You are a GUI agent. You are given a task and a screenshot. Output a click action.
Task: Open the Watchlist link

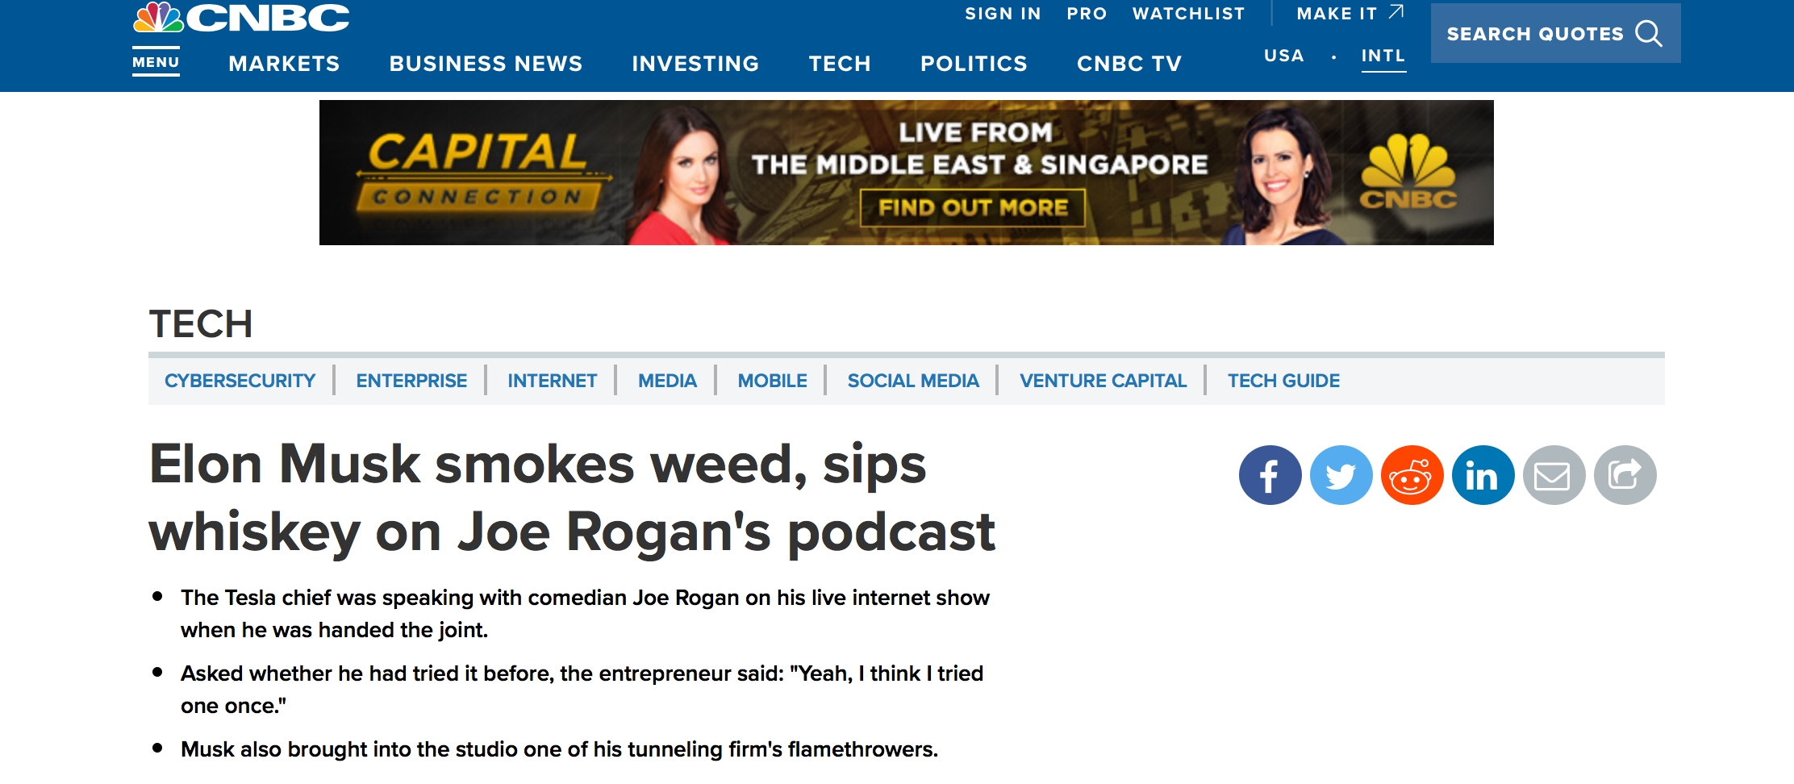1188,14
